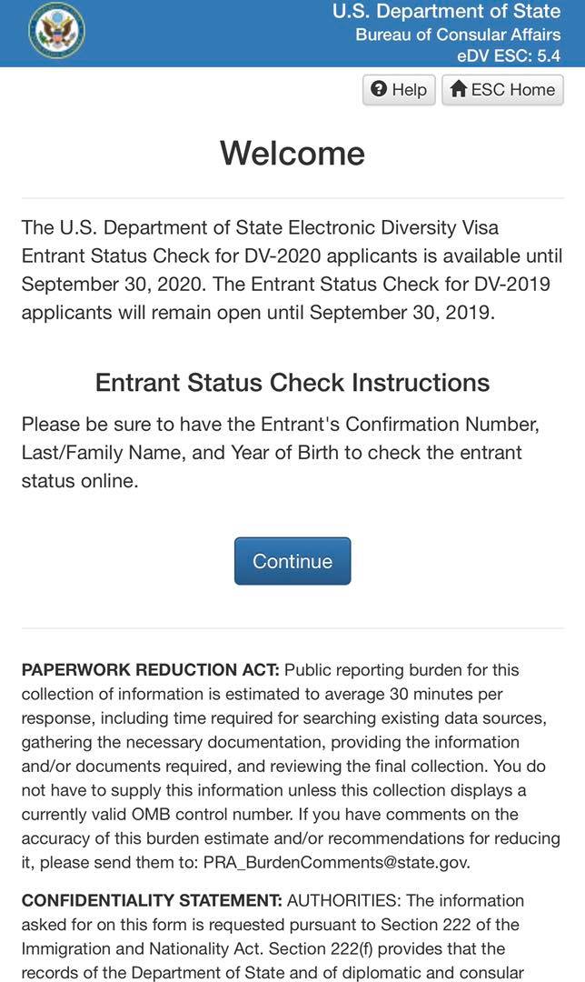Viewport: 585px width, 982px height.
Task: Open the PRA_BurdenComments@state.gov email address
Action: 337,862
